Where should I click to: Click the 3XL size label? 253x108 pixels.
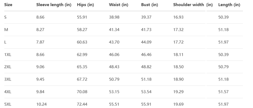[x=8, y=79]
